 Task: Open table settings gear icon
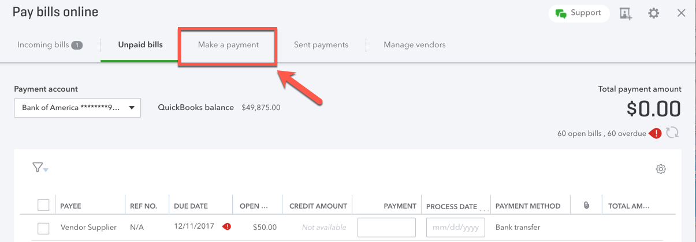[x=661, y=169]
